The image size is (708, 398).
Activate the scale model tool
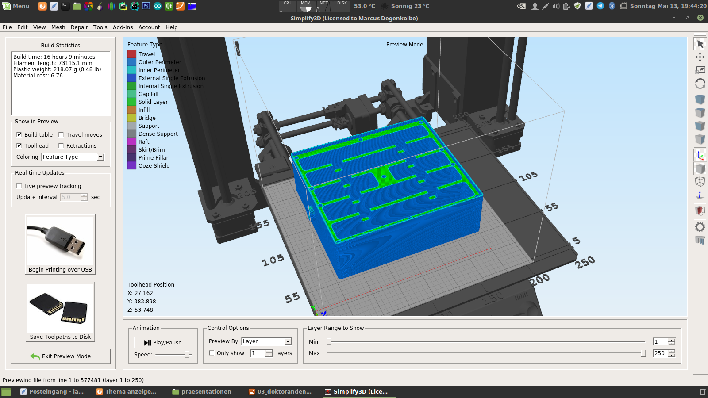700,70
